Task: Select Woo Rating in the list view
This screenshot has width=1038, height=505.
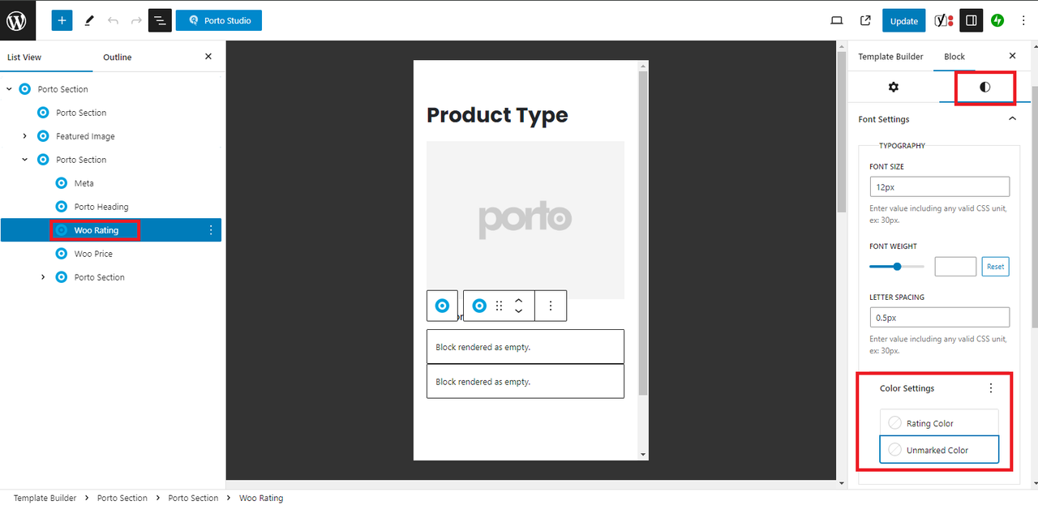Action: pyautogui.click(x=96, y=230)
